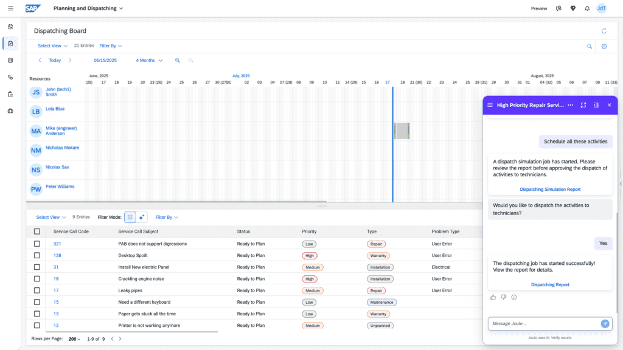
Task: Check the box for service call 321
Action: [37, 244]
